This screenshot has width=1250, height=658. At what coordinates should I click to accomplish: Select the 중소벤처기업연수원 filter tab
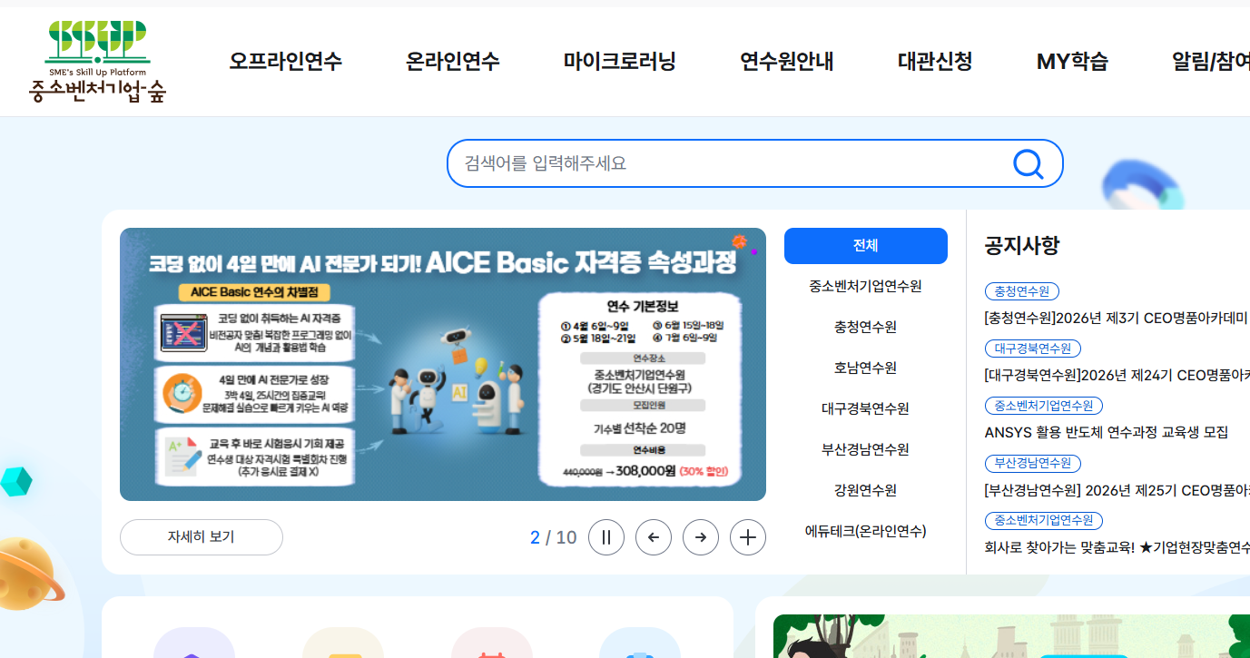pyautogui.click(x=866, y=286)
